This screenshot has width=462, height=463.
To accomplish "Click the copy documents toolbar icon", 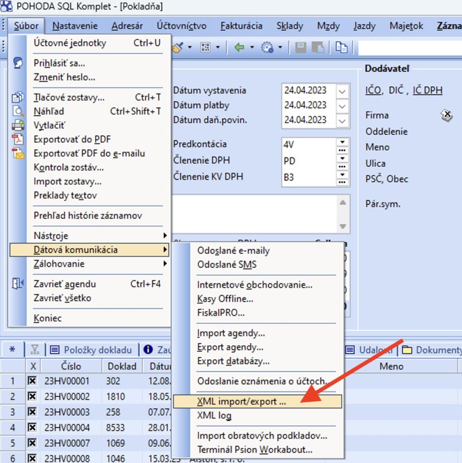I will [341, 47].
